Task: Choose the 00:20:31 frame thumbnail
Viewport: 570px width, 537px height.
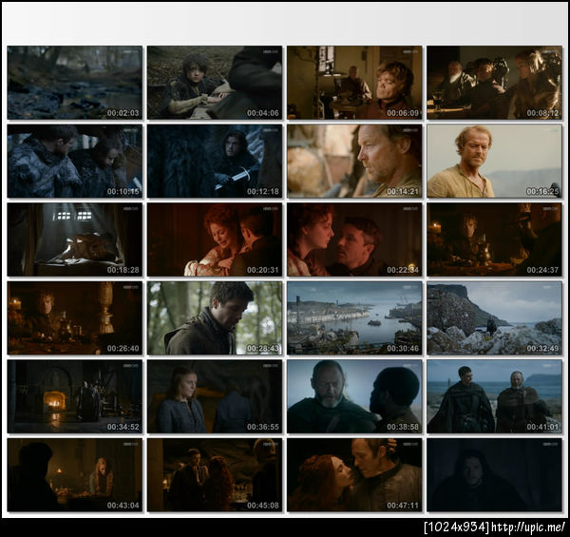Action: (215, 240)
